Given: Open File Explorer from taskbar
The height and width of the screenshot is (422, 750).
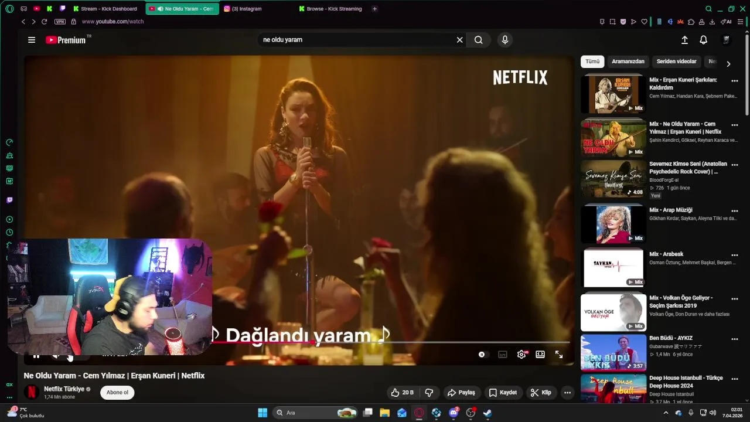Looking at the screenshot, I should (385, 413).
